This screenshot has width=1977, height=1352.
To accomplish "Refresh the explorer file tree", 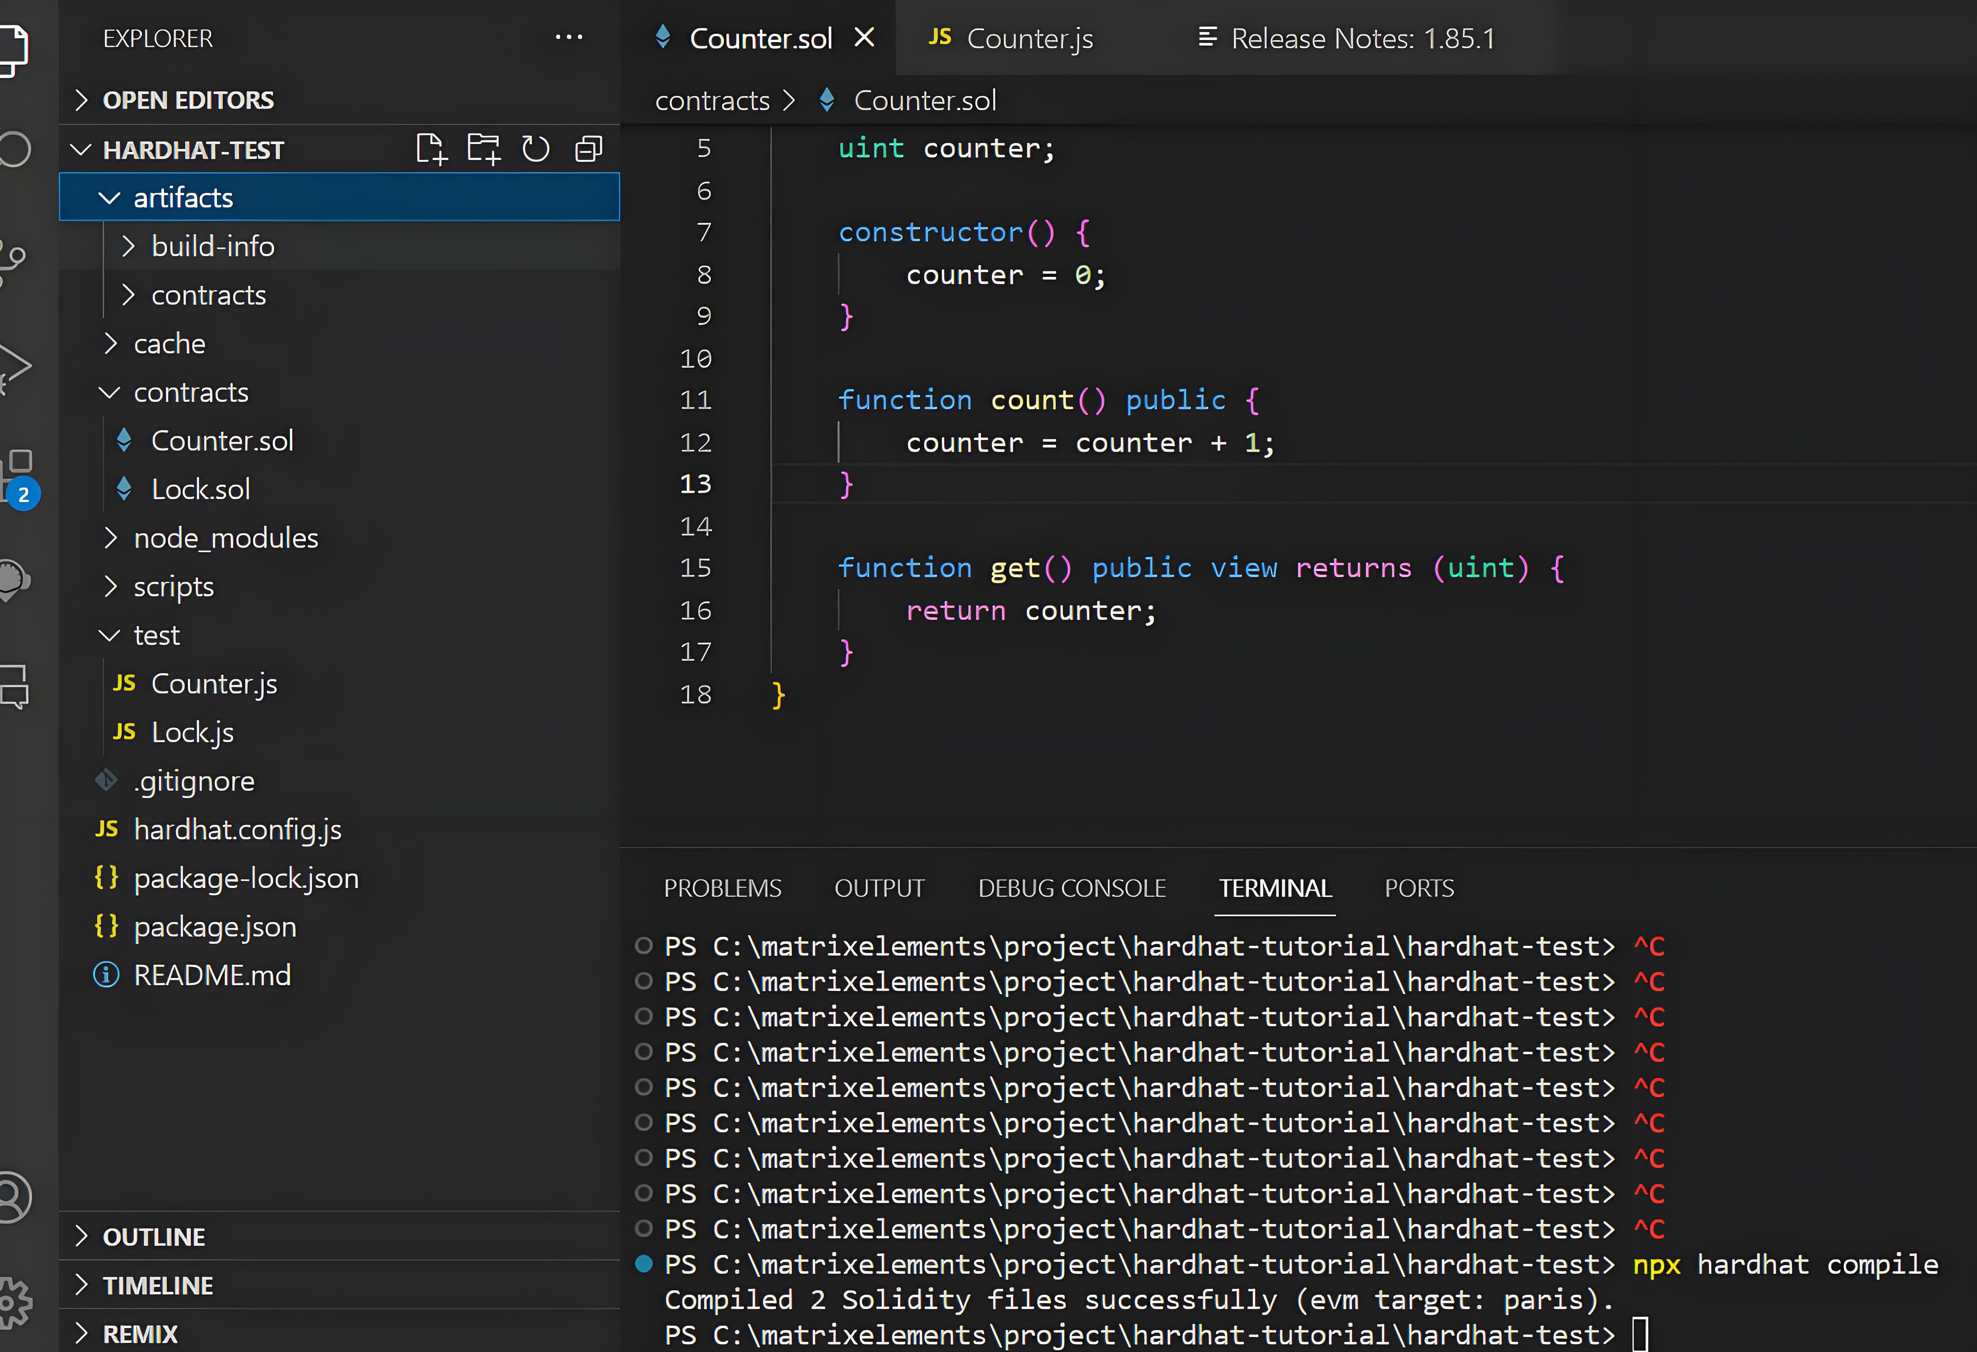I will point(536,149).
